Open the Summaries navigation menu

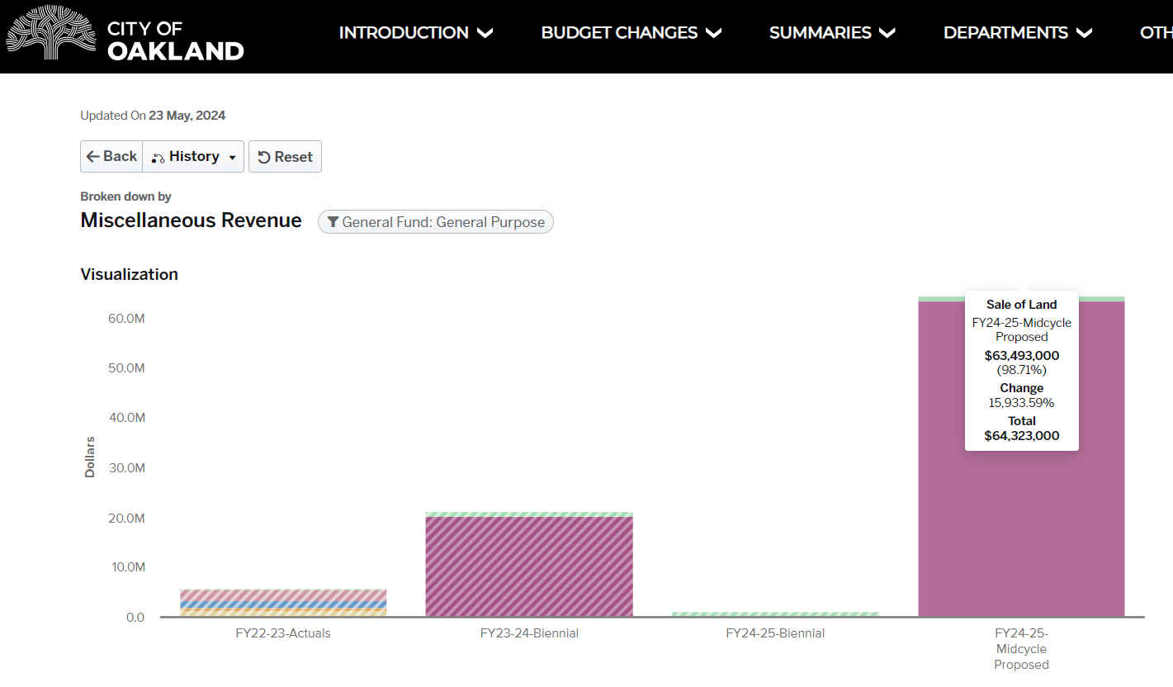tap(820, 33)
